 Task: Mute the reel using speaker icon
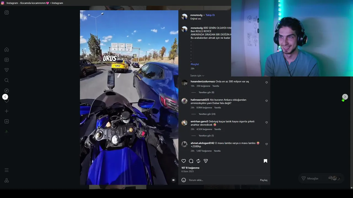[173, 180]
